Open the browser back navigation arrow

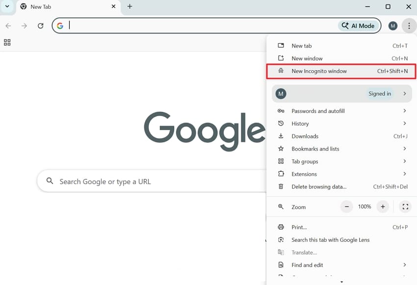coord(8,26)
